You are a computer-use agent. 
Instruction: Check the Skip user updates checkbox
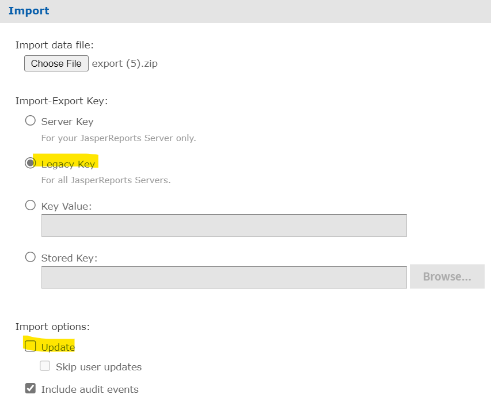[45, 366]
